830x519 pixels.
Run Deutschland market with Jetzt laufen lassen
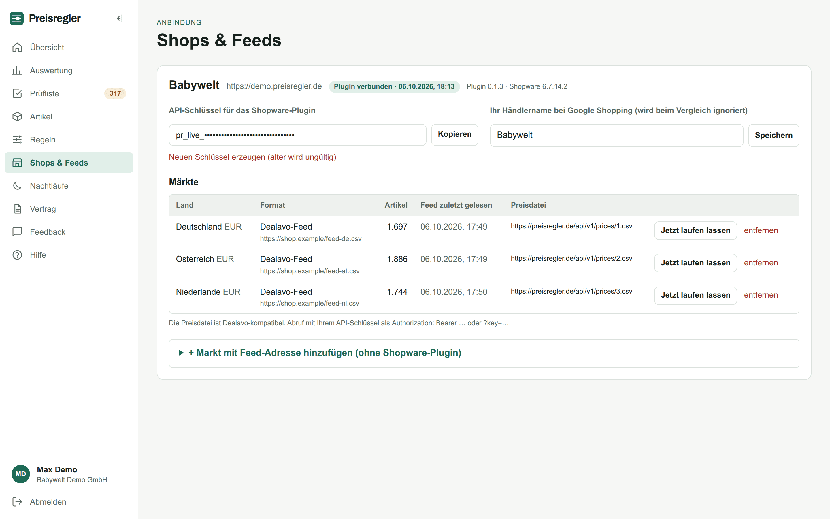point(695,230)
